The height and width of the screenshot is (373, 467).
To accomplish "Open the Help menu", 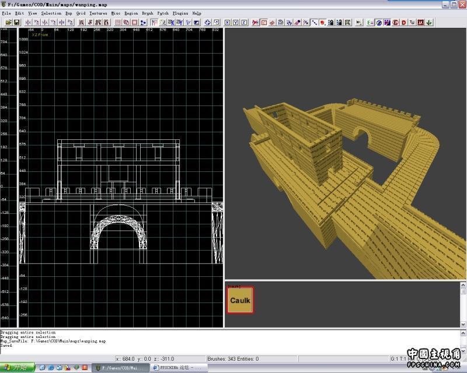I will (197, 13).
